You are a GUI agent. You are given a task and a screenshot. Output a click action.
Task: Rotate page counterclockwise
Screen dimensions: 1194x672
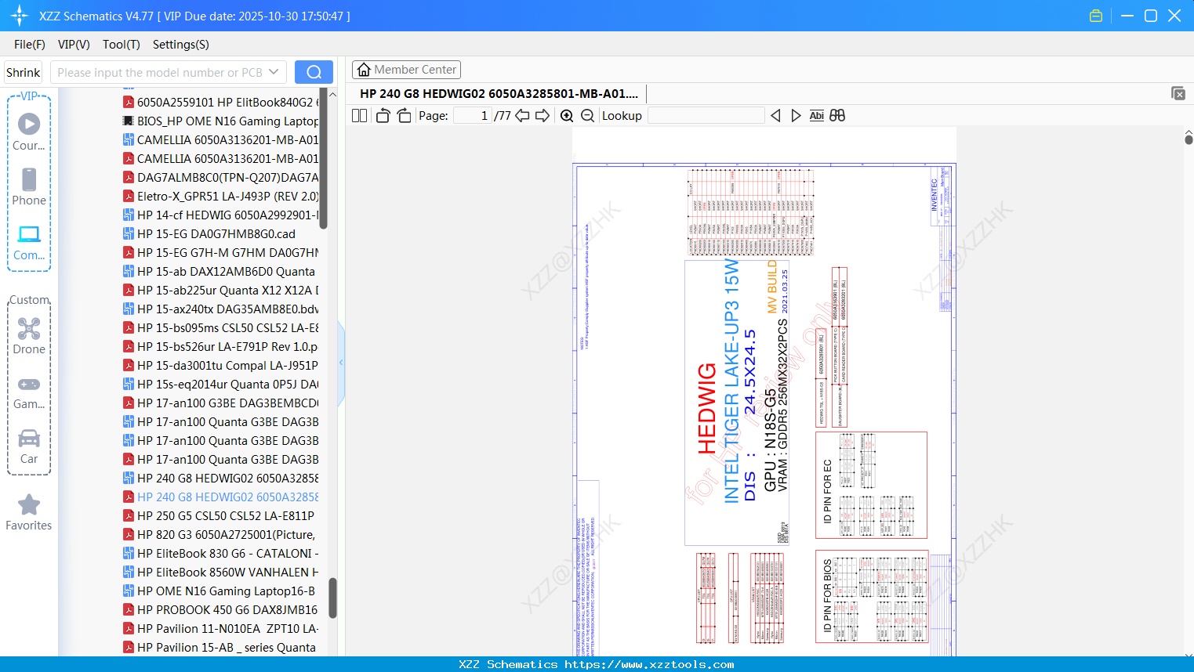[383, 115]
